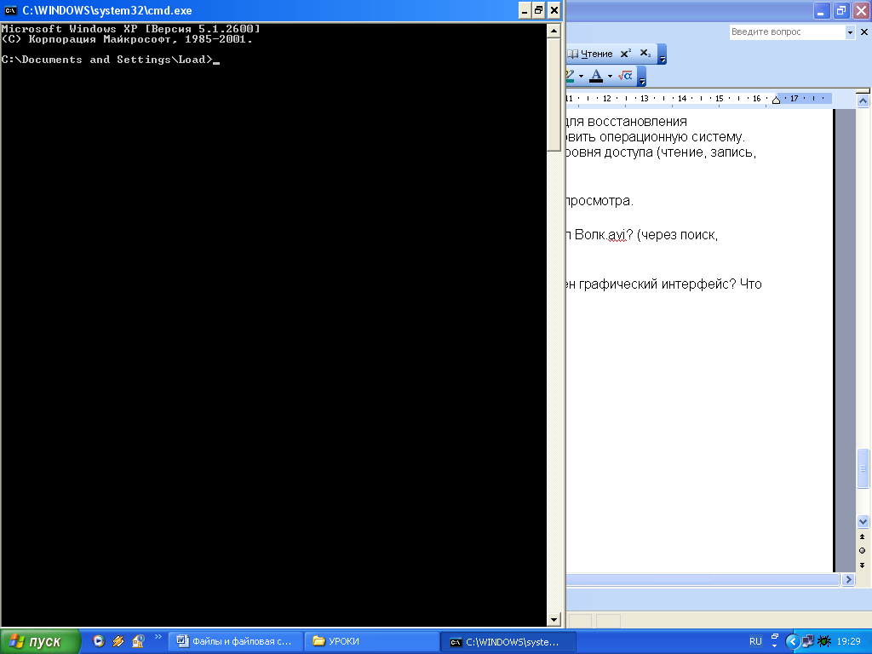Click next page double-arrow button in Word
The height and width of the screenshot is (654, 872).
[x=863, y=565]
